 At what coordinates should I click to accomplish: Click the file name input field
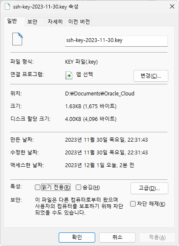pyautogui.click(x=116, y=41)
